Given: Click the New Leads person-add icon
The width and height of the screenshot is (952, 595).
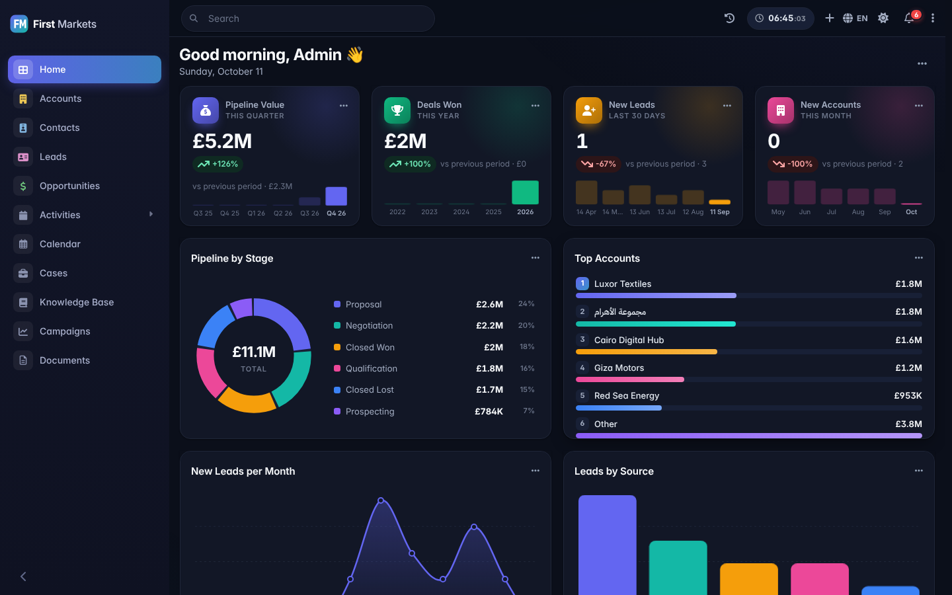Looking at the screenshot, I should [x=589, y=110].
